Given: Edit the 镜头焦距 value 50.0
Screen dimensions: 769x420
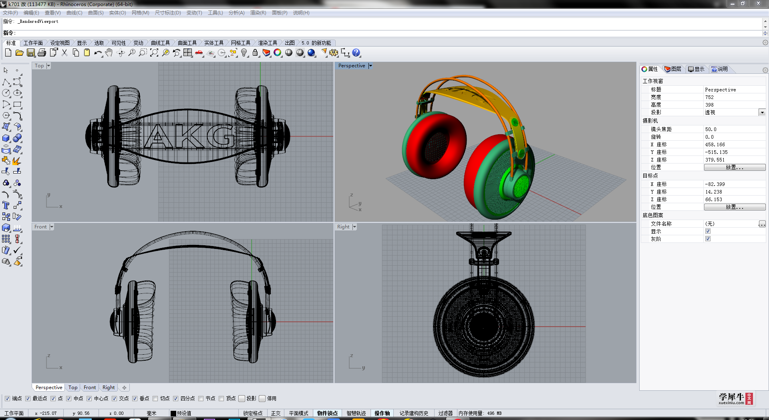Looking at the screenshot, I should (x=735, y=129).
